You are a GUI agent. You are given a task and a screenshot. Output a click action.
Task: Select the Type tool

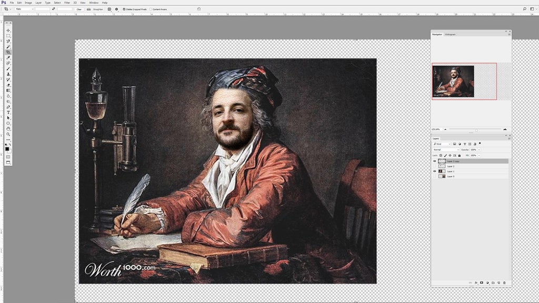pos(8,113)
